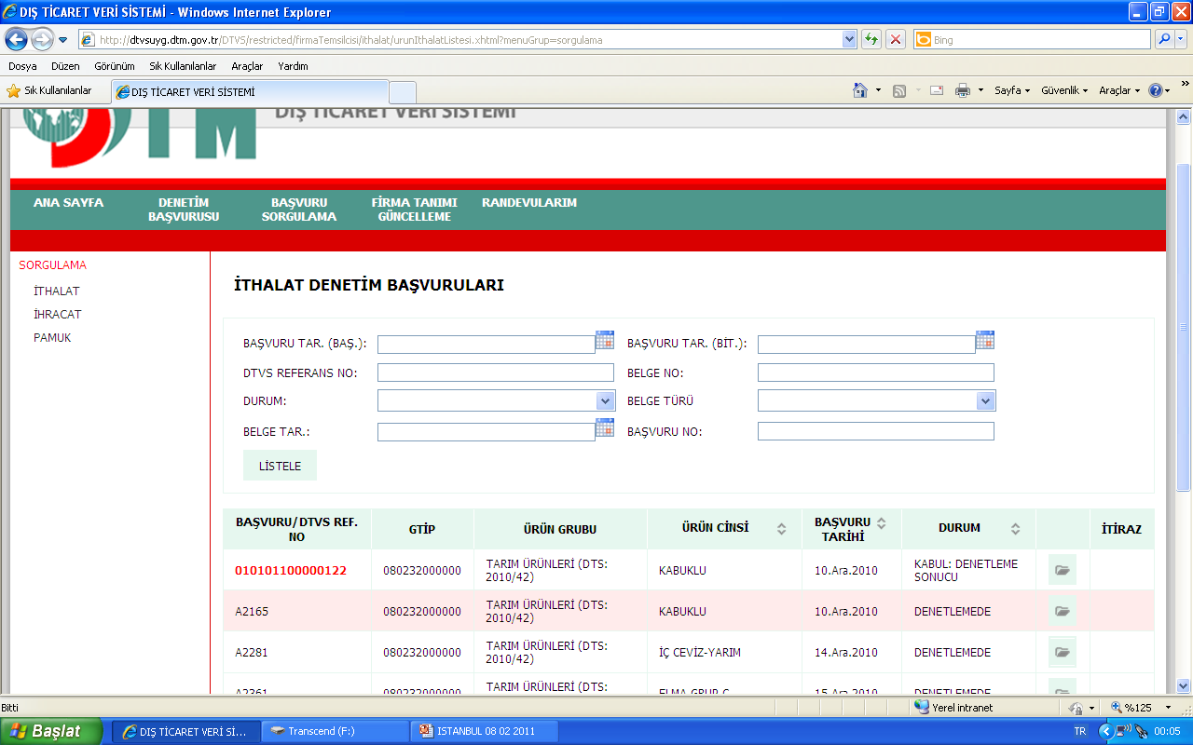The width and height of the screenshot is (1193, 745).
Task: Open the Araçlar command bar dropdown
Action: click(x=1118, y=90)
